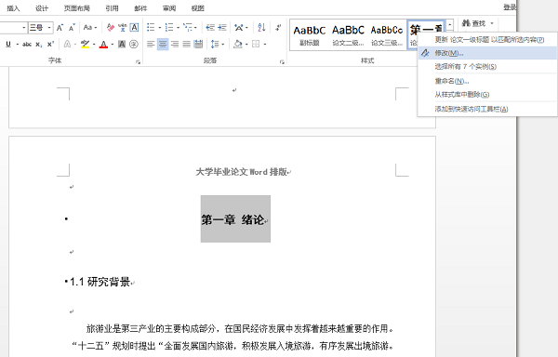Click the increase indent icon
558x357 pixels.
pyautogui.click(x=222, y=27)
